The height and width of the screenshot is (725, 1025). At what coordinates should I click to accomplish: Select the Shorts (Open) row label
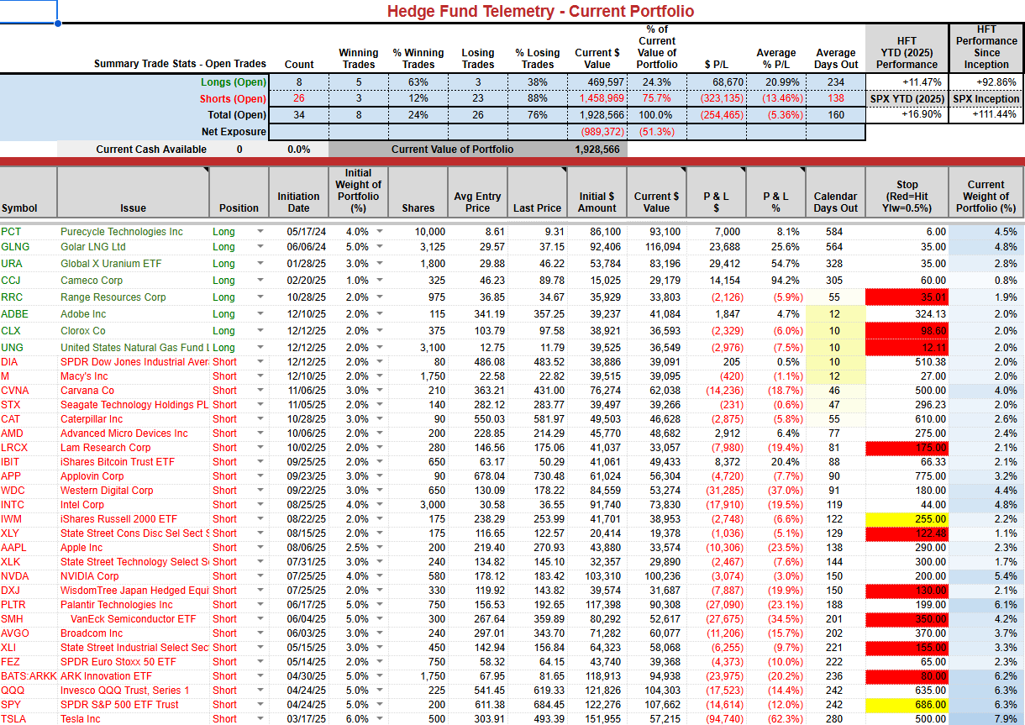[232, 99]
